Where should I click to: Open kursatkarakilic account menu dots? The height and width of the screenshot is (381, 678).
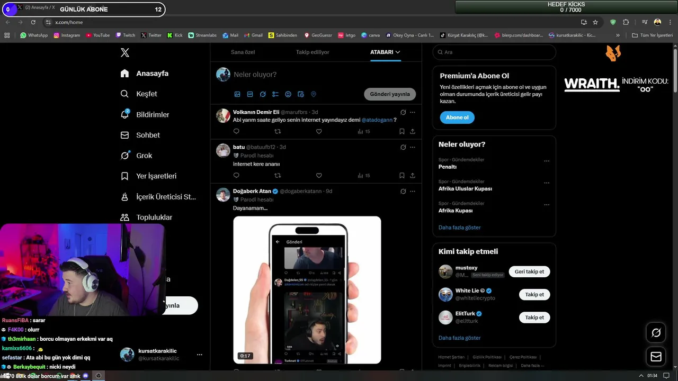(x=200, y=355)
